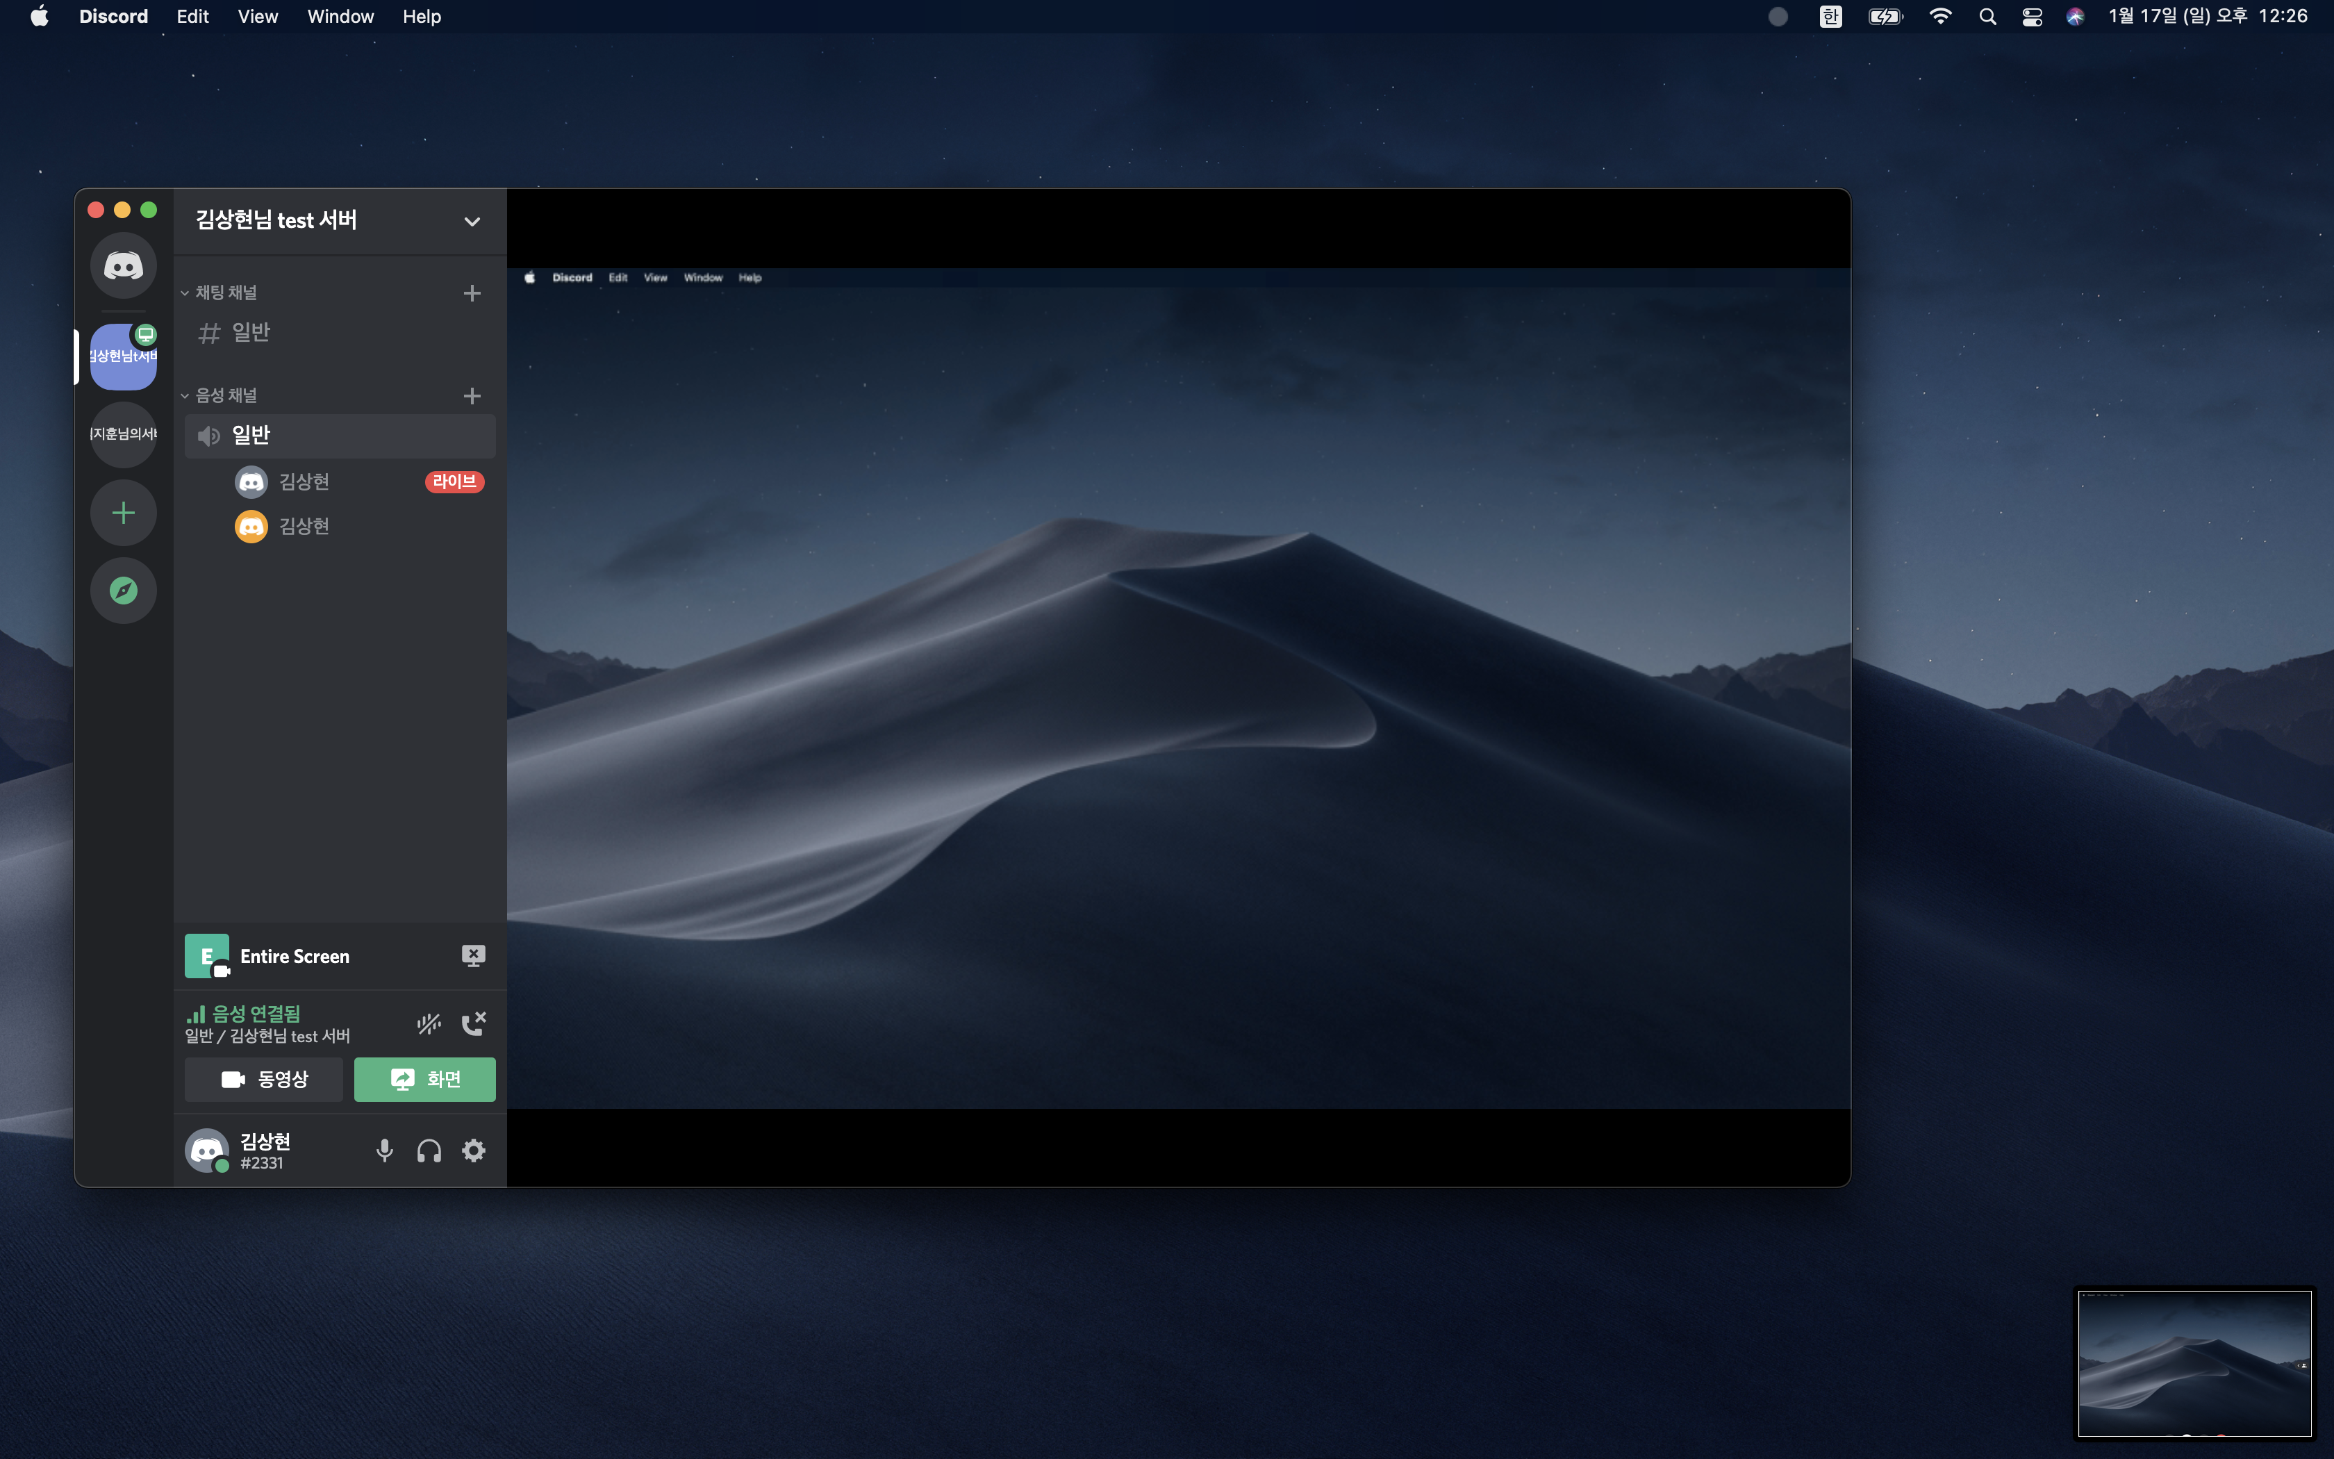Launch Siri from menu bar
The height and width of the screenshot is (1459, 2334).
pyautogui.click(x=2076, y=17)
